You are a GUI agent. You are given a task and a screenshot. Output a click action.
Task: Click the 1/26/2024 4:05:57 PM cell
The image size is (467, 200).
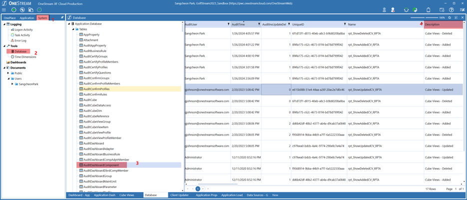point(246,33)
